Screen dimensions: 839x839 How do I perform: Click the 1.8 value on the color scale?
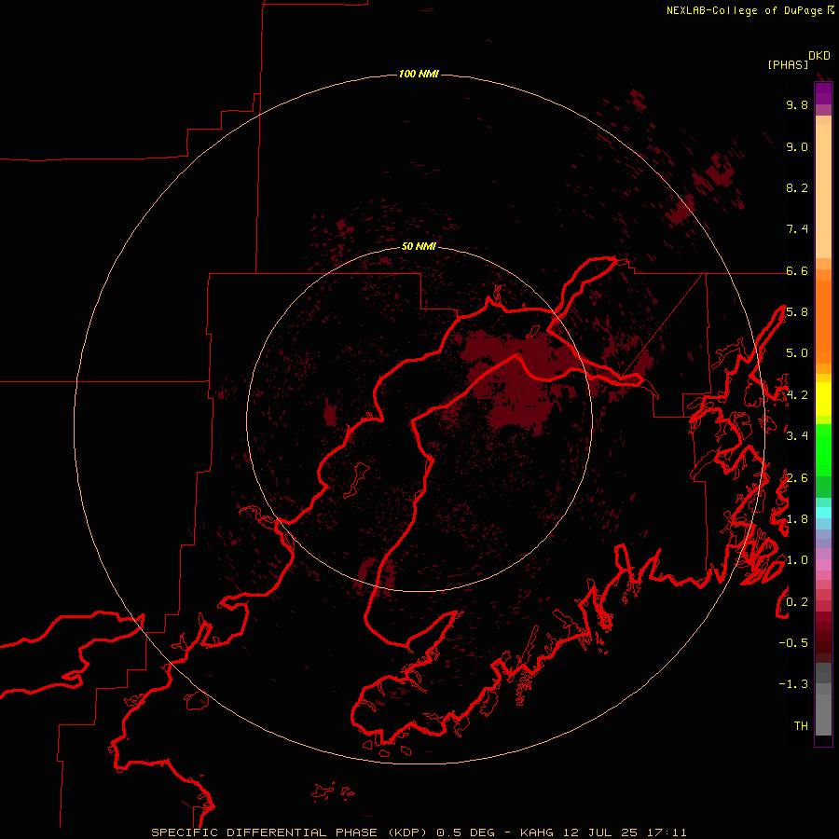(x=797, y=519)
